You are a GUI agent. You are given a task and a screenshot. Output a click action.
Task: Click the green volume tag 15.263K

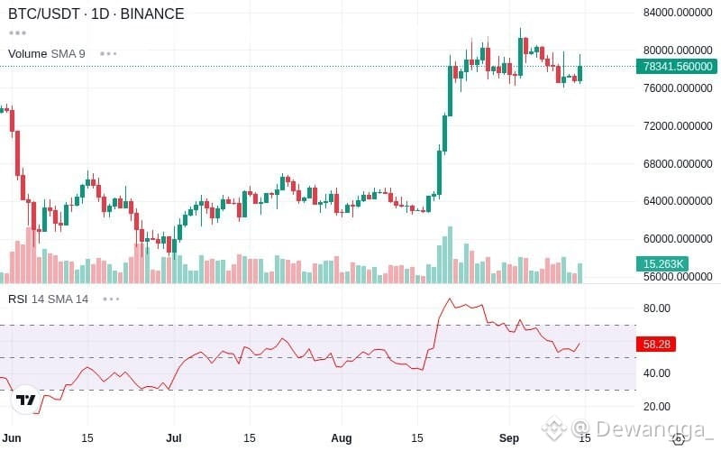click(662, 263)
